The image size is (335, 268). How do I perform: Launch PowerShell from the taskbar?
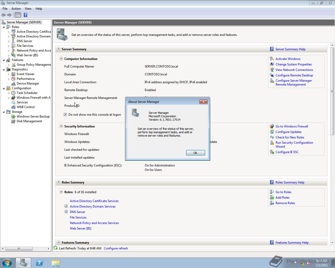pos(40,263)
